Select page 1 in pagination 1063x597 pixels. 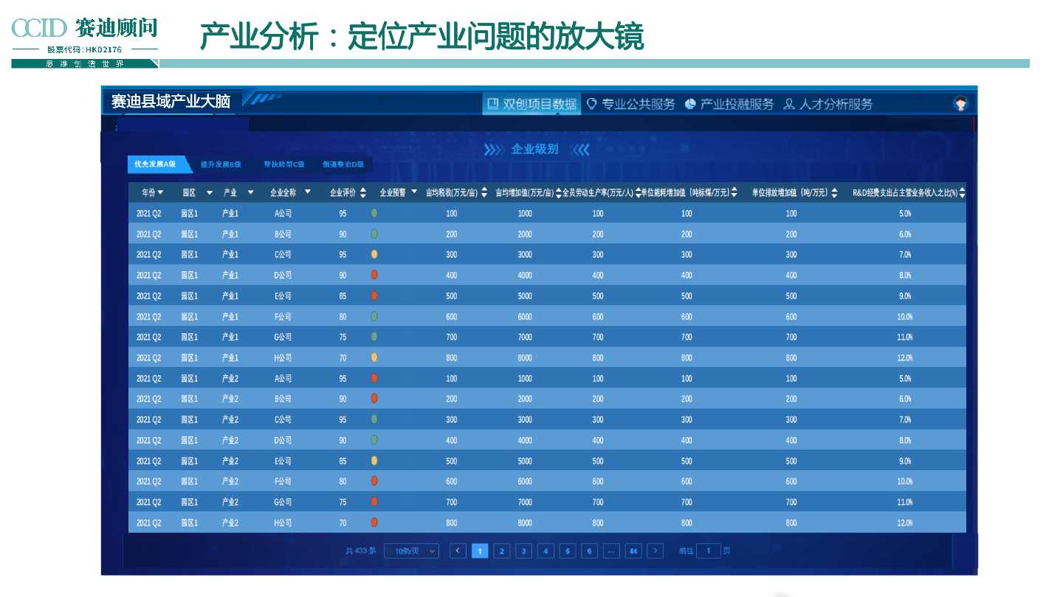[480, 551]
